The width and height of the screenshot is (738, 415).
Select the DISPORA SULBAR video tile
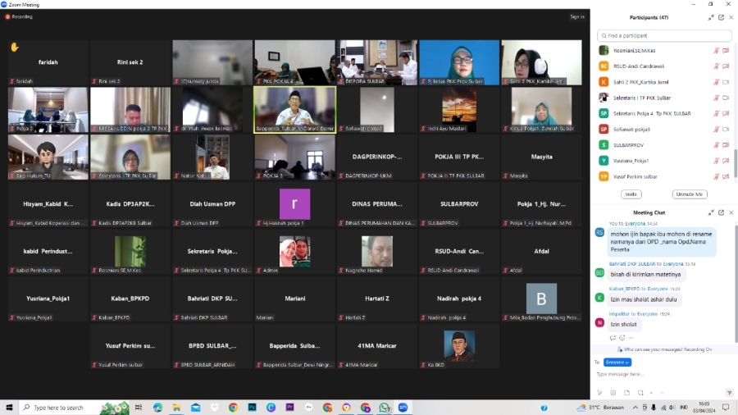[x=377, y=62]
